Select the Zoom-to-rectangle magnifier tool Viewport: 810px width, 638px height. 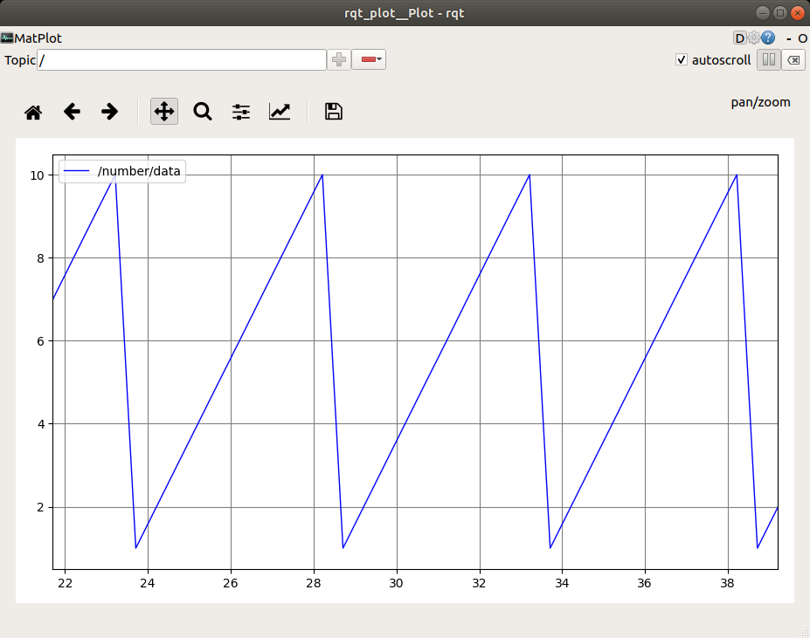[x=202, y=112]
